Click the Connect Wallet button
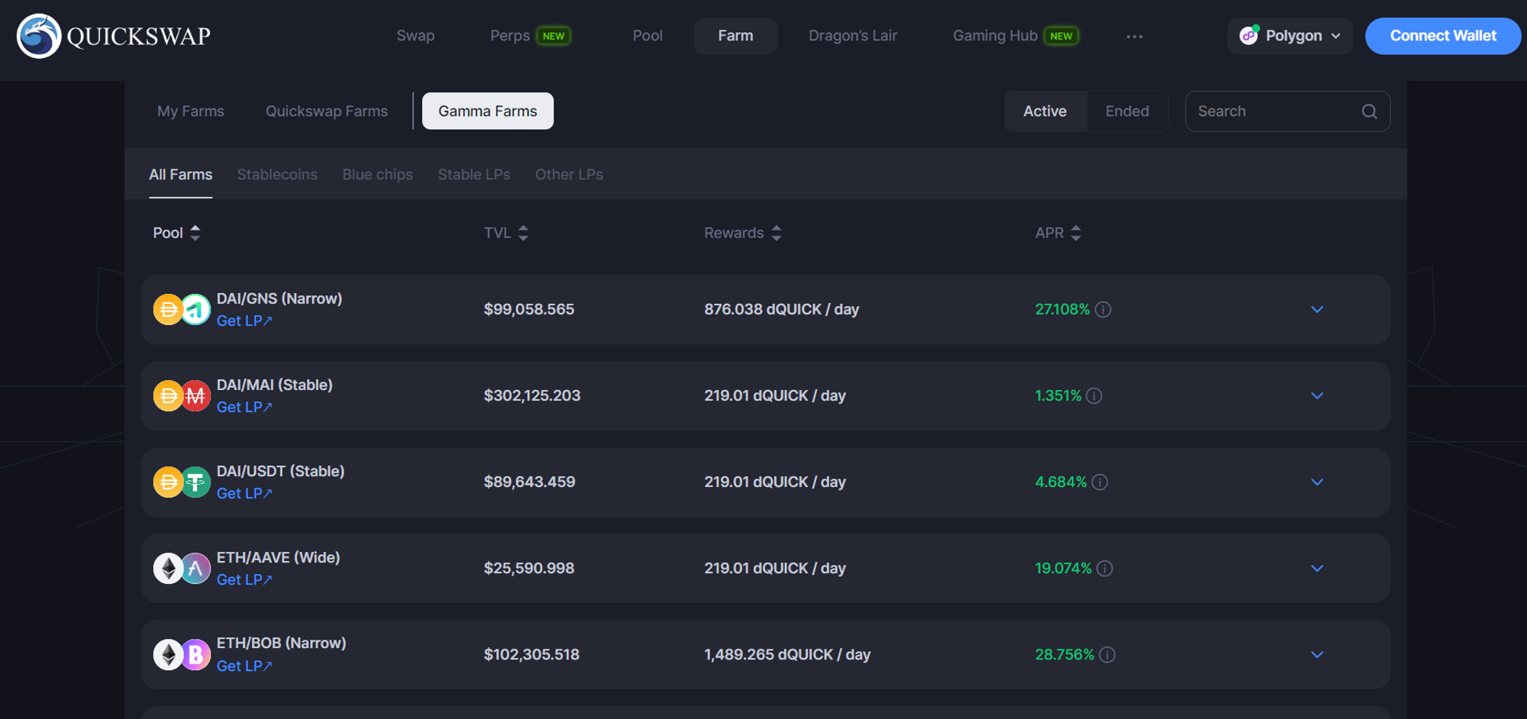The height and width of the screenshot is (719, 1527). point(1442,35)
